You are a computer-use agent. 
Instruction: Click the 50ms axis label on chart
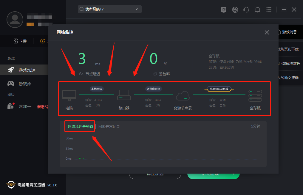pyautogui.click(x=69, y=138)
